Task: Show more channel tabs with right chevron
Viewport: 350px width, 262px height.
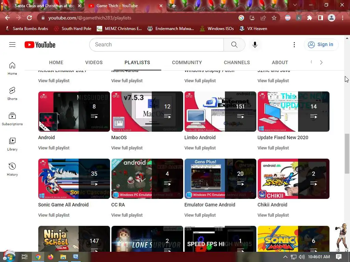Action: point(321,63)
